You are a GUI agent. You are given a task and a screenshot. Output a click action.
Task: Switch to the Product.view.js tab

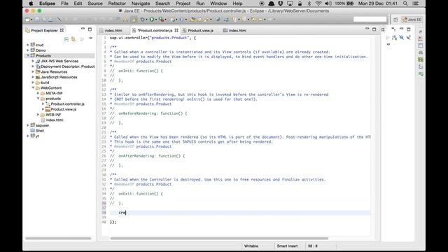point(201,30)
